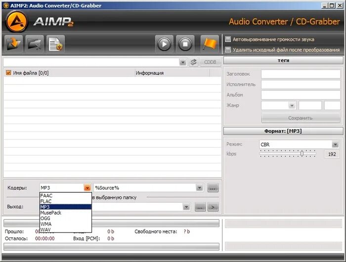
Task: Start conversion with the play button
Action: tap(164, 44)
